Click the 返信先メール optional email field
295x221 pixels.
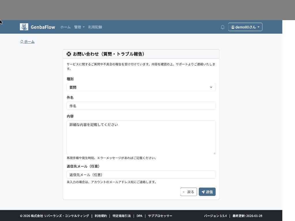[141, 174]
